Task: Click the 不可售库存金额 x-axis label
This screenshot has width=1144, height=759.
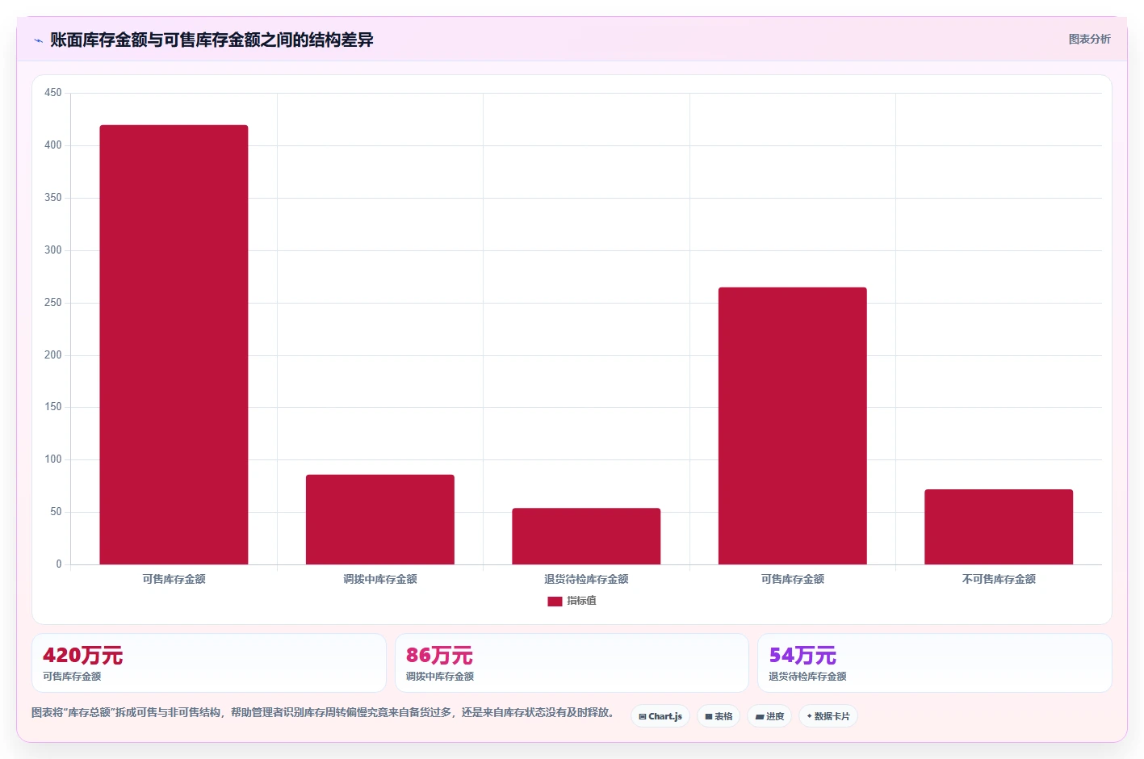Action: click(x=999, y=579)
